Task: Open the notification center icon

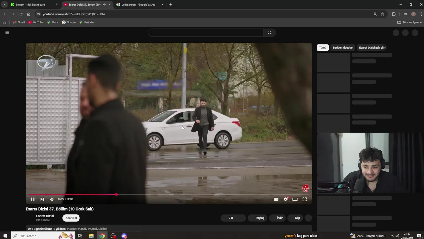Action: tap(419, 236)
